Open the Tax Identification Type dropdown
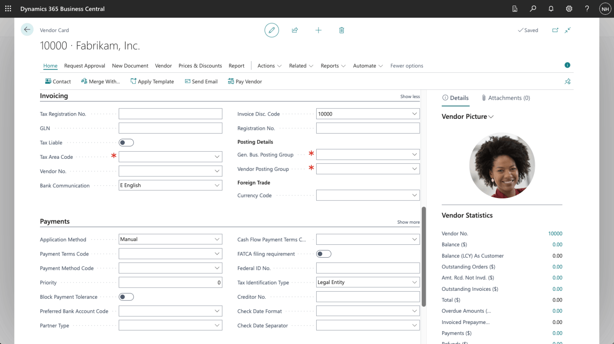Viewport: 614px width, 344px height. point(415,282)
